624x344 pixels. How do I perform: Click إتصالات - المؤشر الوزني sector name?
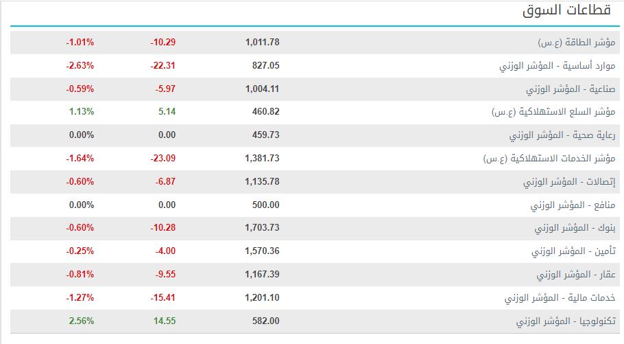pos(569,182)
